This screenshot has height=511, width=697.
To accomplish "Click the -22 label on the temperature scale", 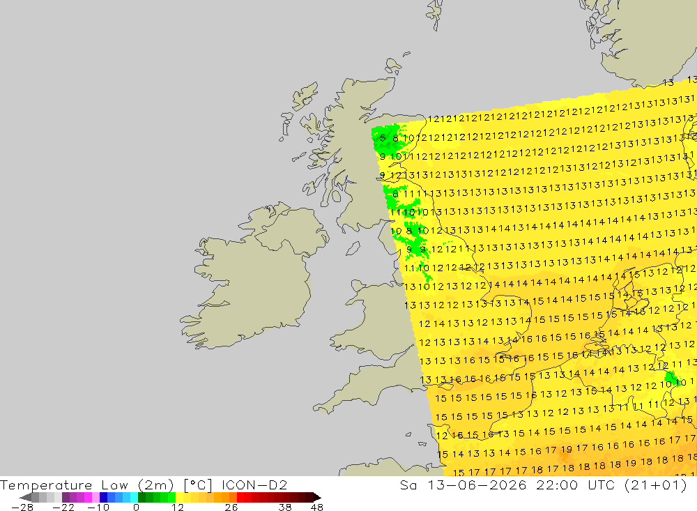I will pos(63,508).
